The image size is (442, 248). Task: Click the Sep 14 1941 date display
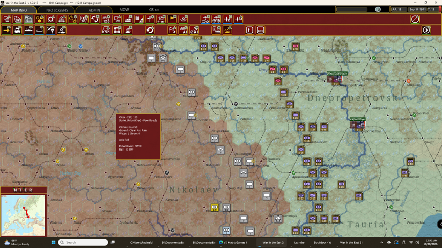(417, 9)
